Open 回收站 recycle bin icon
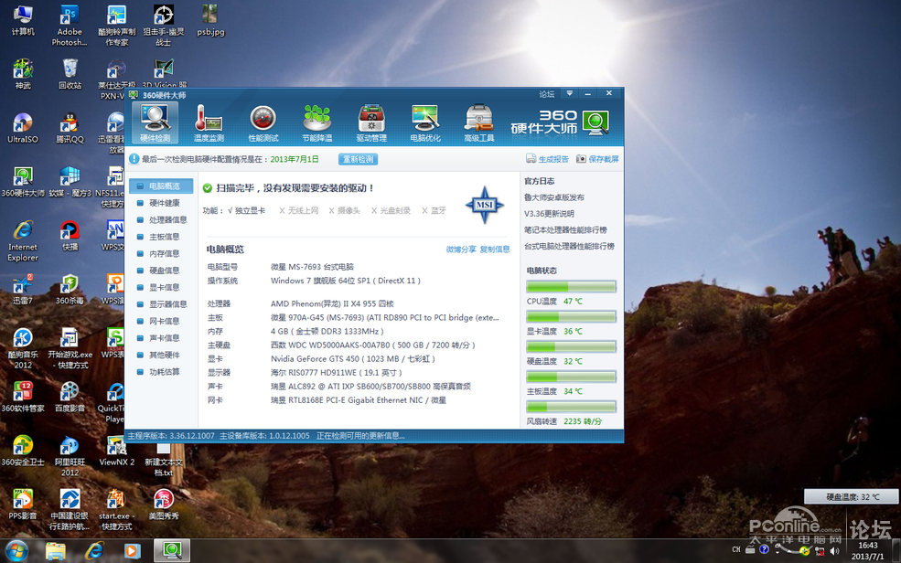The width and height of the screenshot is (901, 563). [70, 74]
